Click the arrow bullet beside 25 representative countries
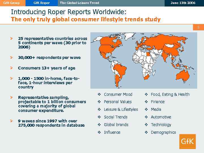This screenshot has height=153, width=204. click(11, 38)
